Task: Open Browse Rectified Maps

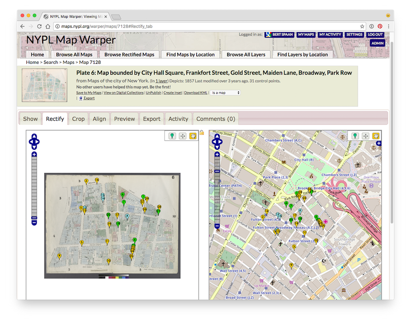Action: point(129,55)
